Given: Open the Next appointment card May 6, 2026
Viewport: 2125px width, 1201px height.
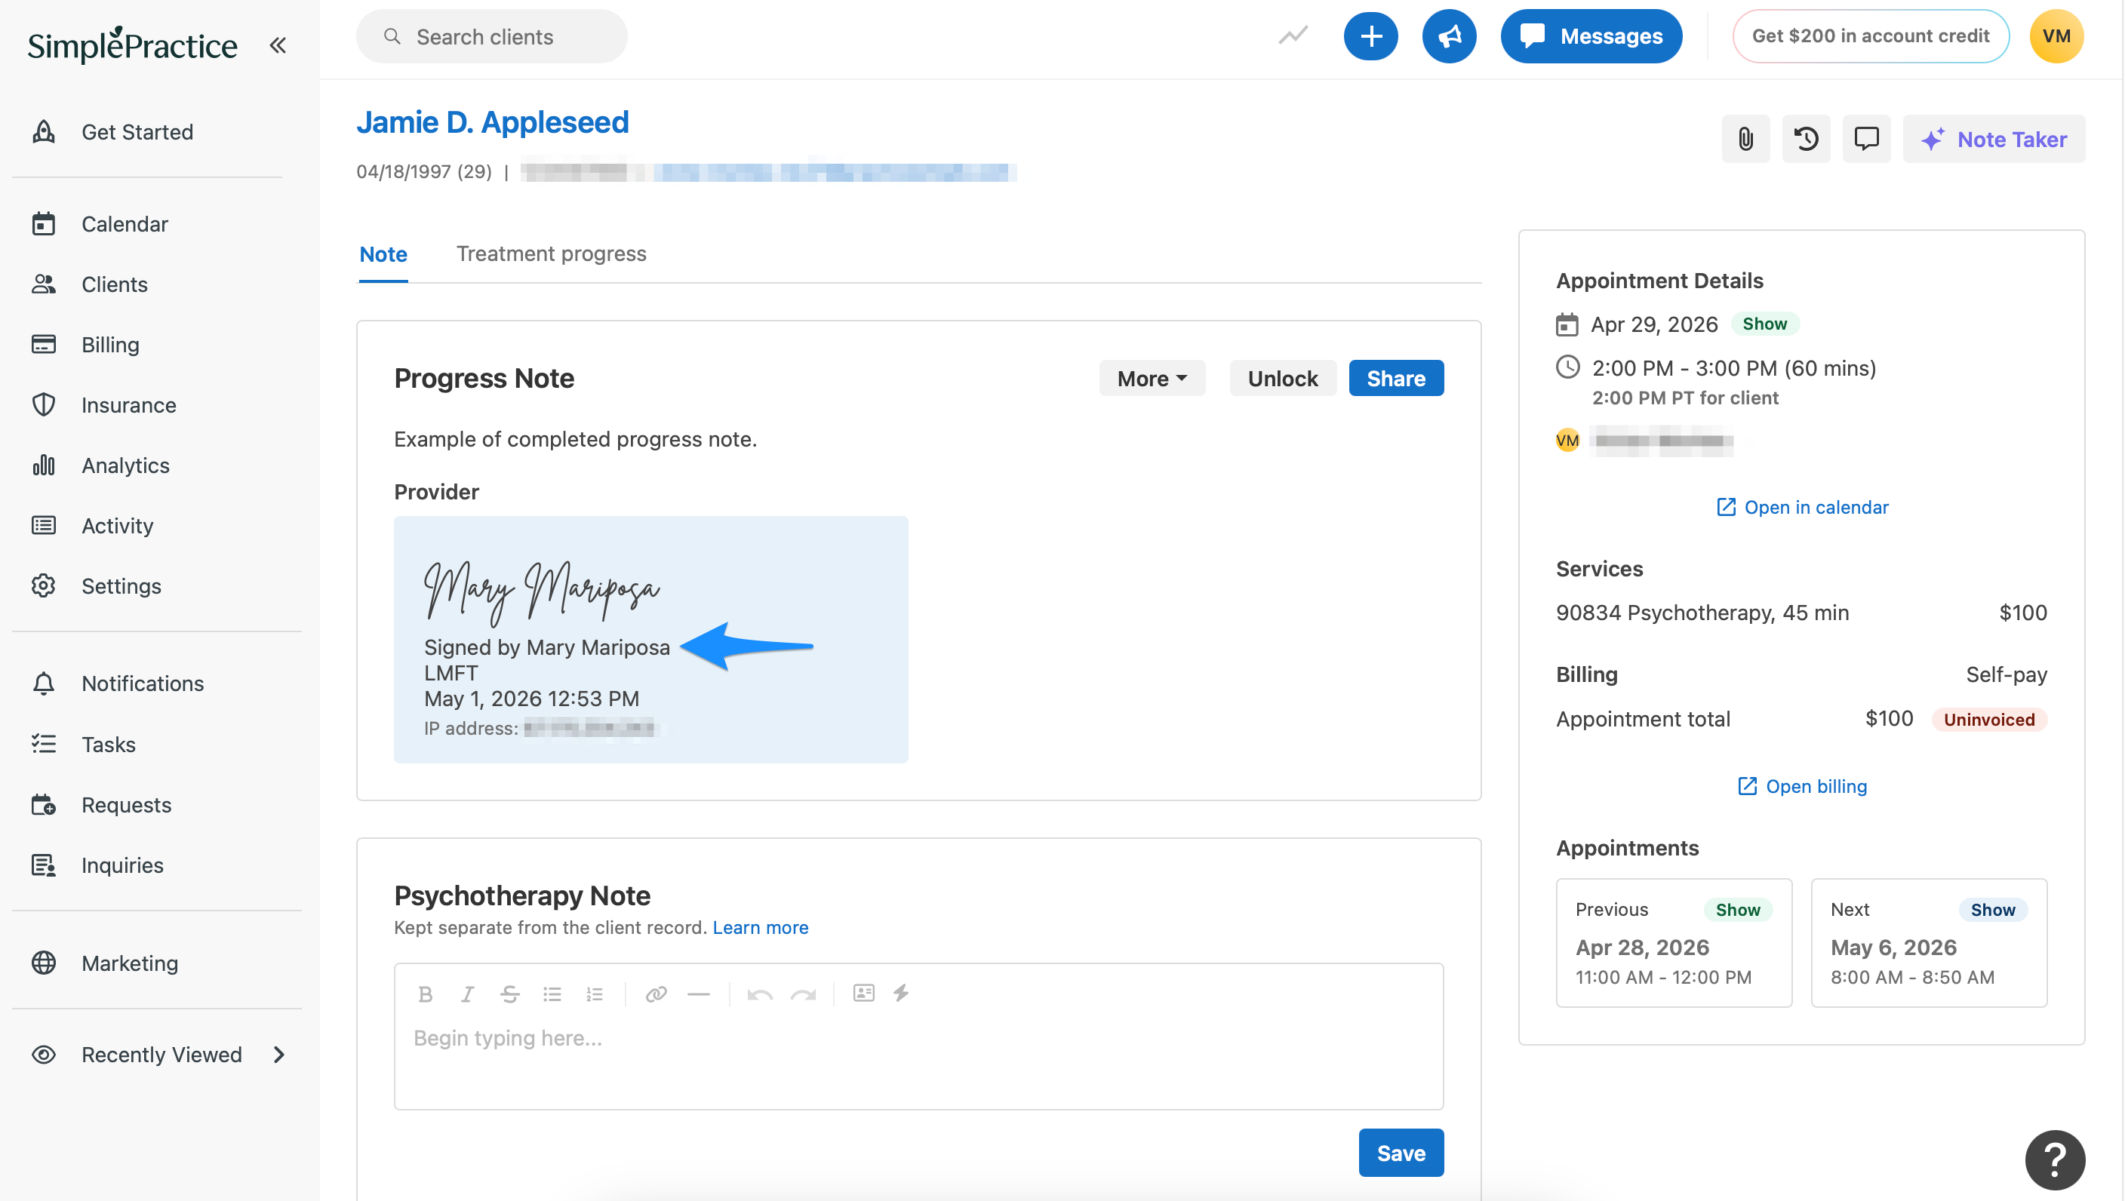Looking at the screenshot, I should point(1929,943).
